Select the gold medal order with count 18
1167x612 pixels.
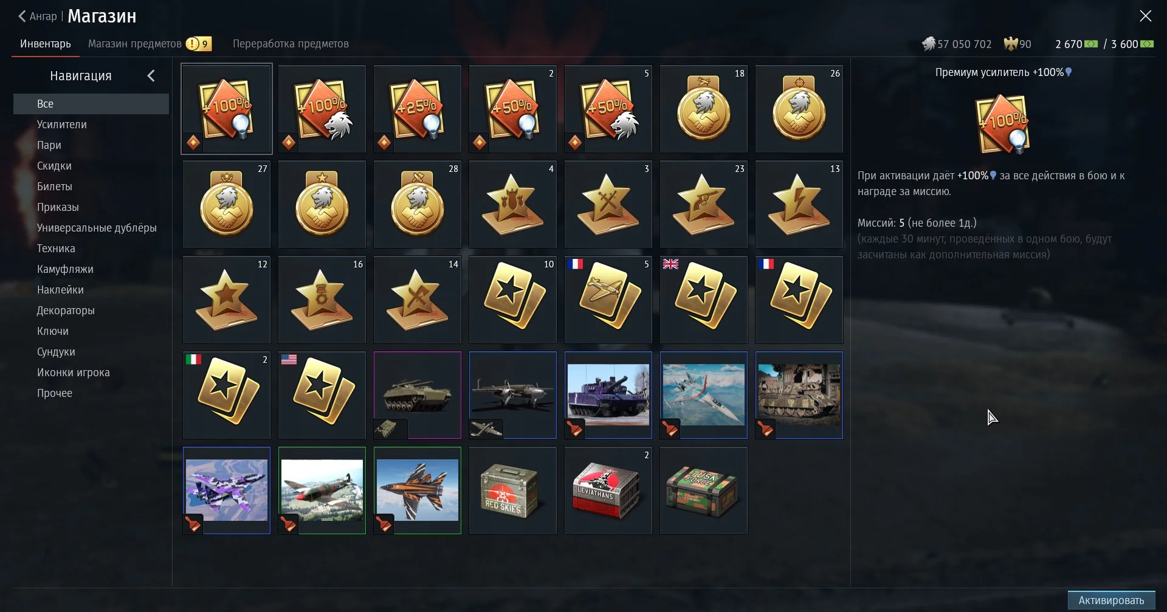703,109
